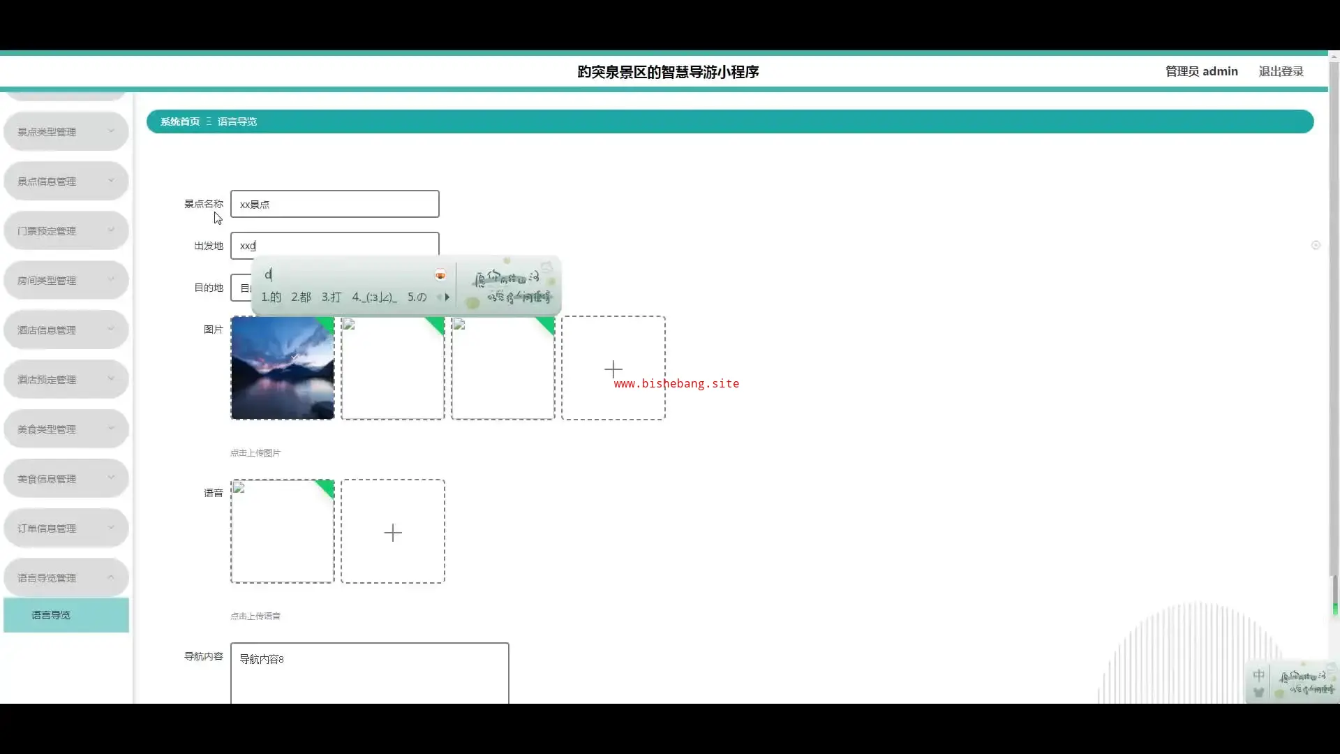1340x754 pixels.
Task: Select IME candidate 2.都
Action: pos(301,297)
